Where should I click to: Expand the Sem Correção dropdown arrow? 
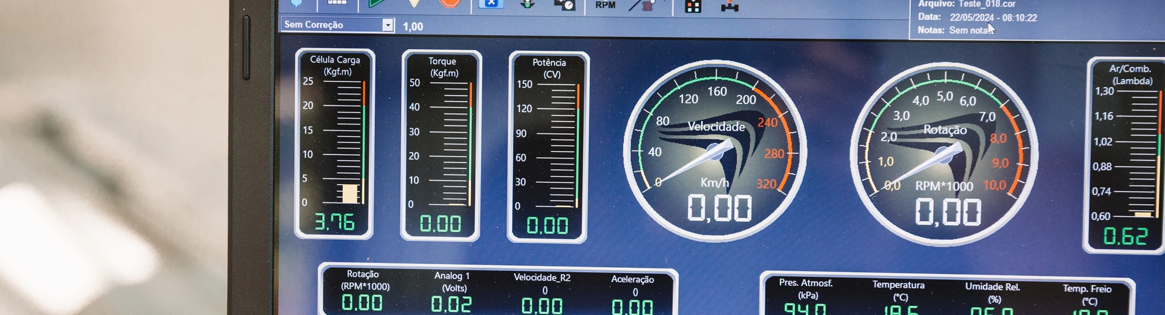388,25
